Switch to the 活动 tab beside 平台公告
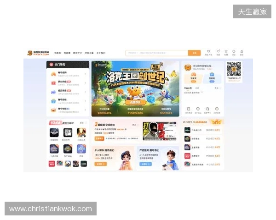 [197, 88]
